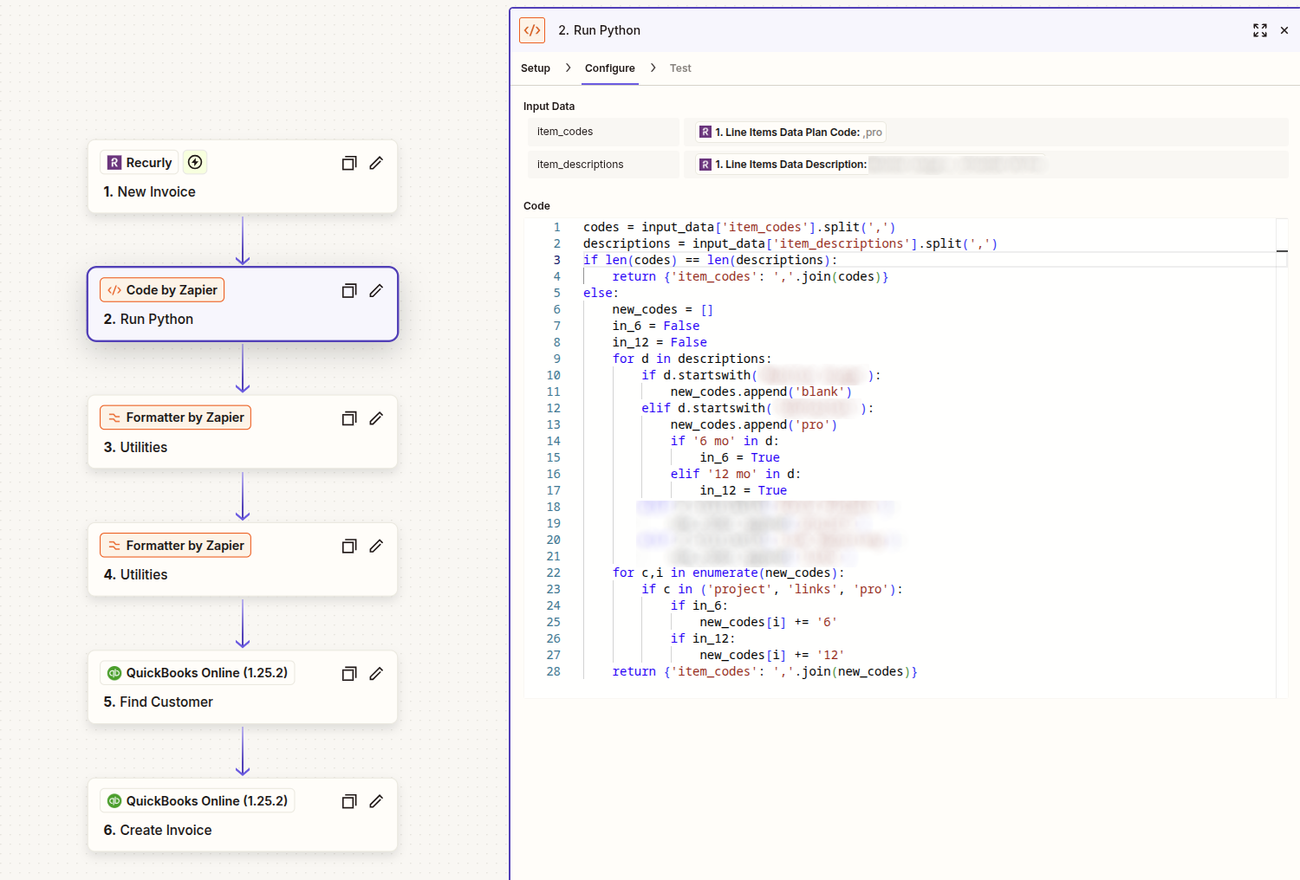Click edit pencil on Find Customer step
The height and width of the screenshot is (880, 1300).
pyautogui.click(x=376, y=674)
